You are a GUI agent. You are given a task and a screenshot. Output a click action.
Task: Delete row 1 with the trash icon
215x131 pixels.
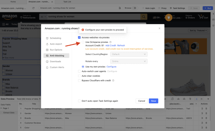(x=206, y=109)
